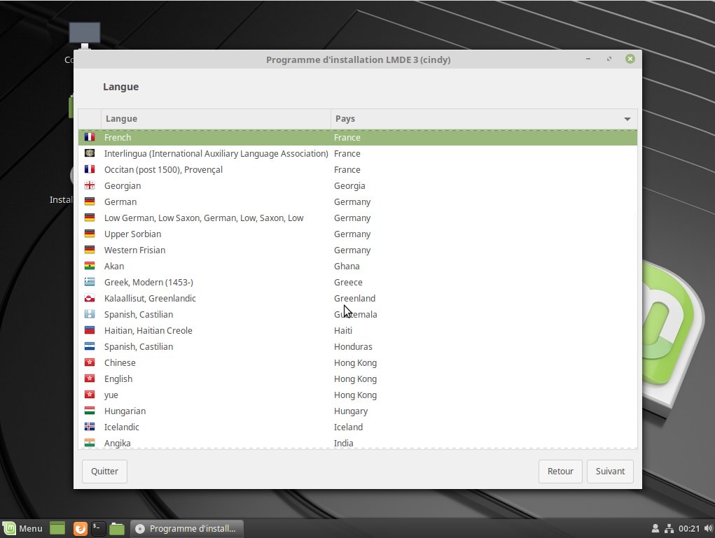This screenshot has width=715, height=538.
Task: Click the network connection tray icon
Action: click(669, 529)
